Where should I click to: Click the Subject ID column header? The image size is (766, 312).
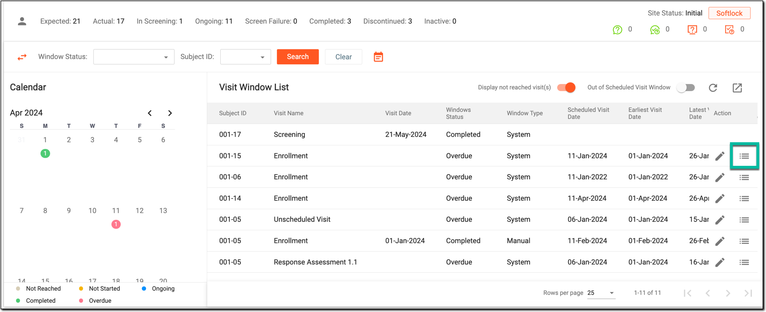(x=233, y=113)
